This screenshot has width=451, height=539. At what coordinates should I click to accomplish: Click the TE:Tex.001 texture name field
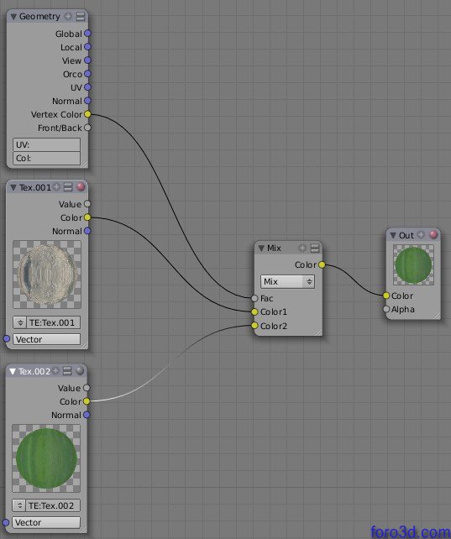tap(53, 322)
